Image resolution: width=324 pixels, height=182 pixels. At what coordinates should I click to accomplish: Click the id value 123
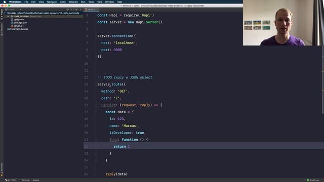pos(120,119)
